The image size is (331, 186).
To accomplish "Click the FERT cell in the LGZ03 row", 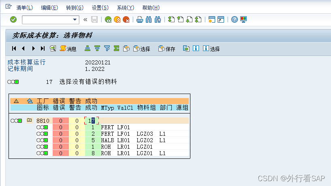I will [107, 134].
